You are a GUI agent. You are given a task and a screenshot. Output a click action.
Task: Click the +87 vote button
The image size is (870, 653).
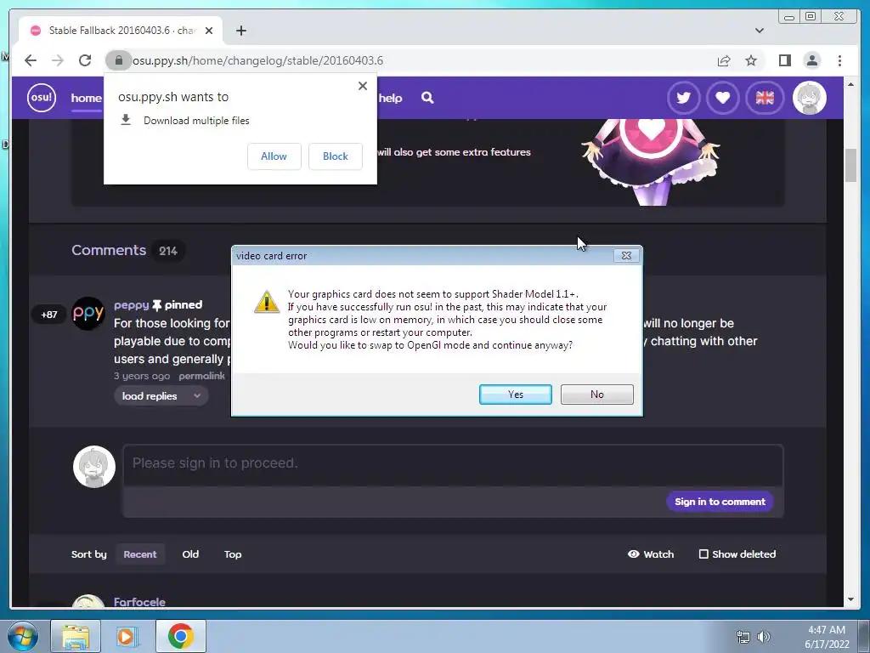point(49,315)
